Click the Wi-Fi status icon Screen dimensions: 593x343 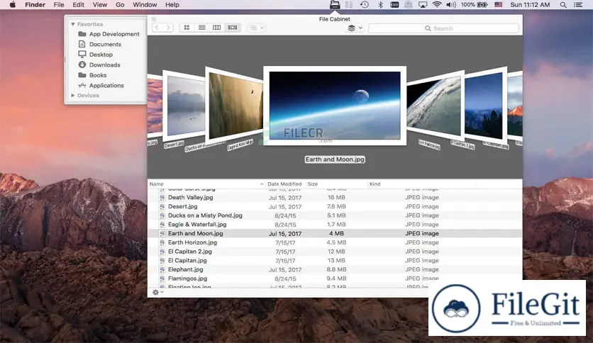(x=437, y=4)
